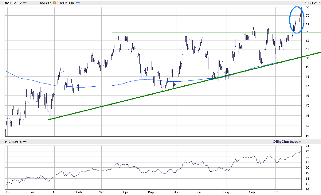
Task: Click the 54 price axis value
Action: coord(307,24)
